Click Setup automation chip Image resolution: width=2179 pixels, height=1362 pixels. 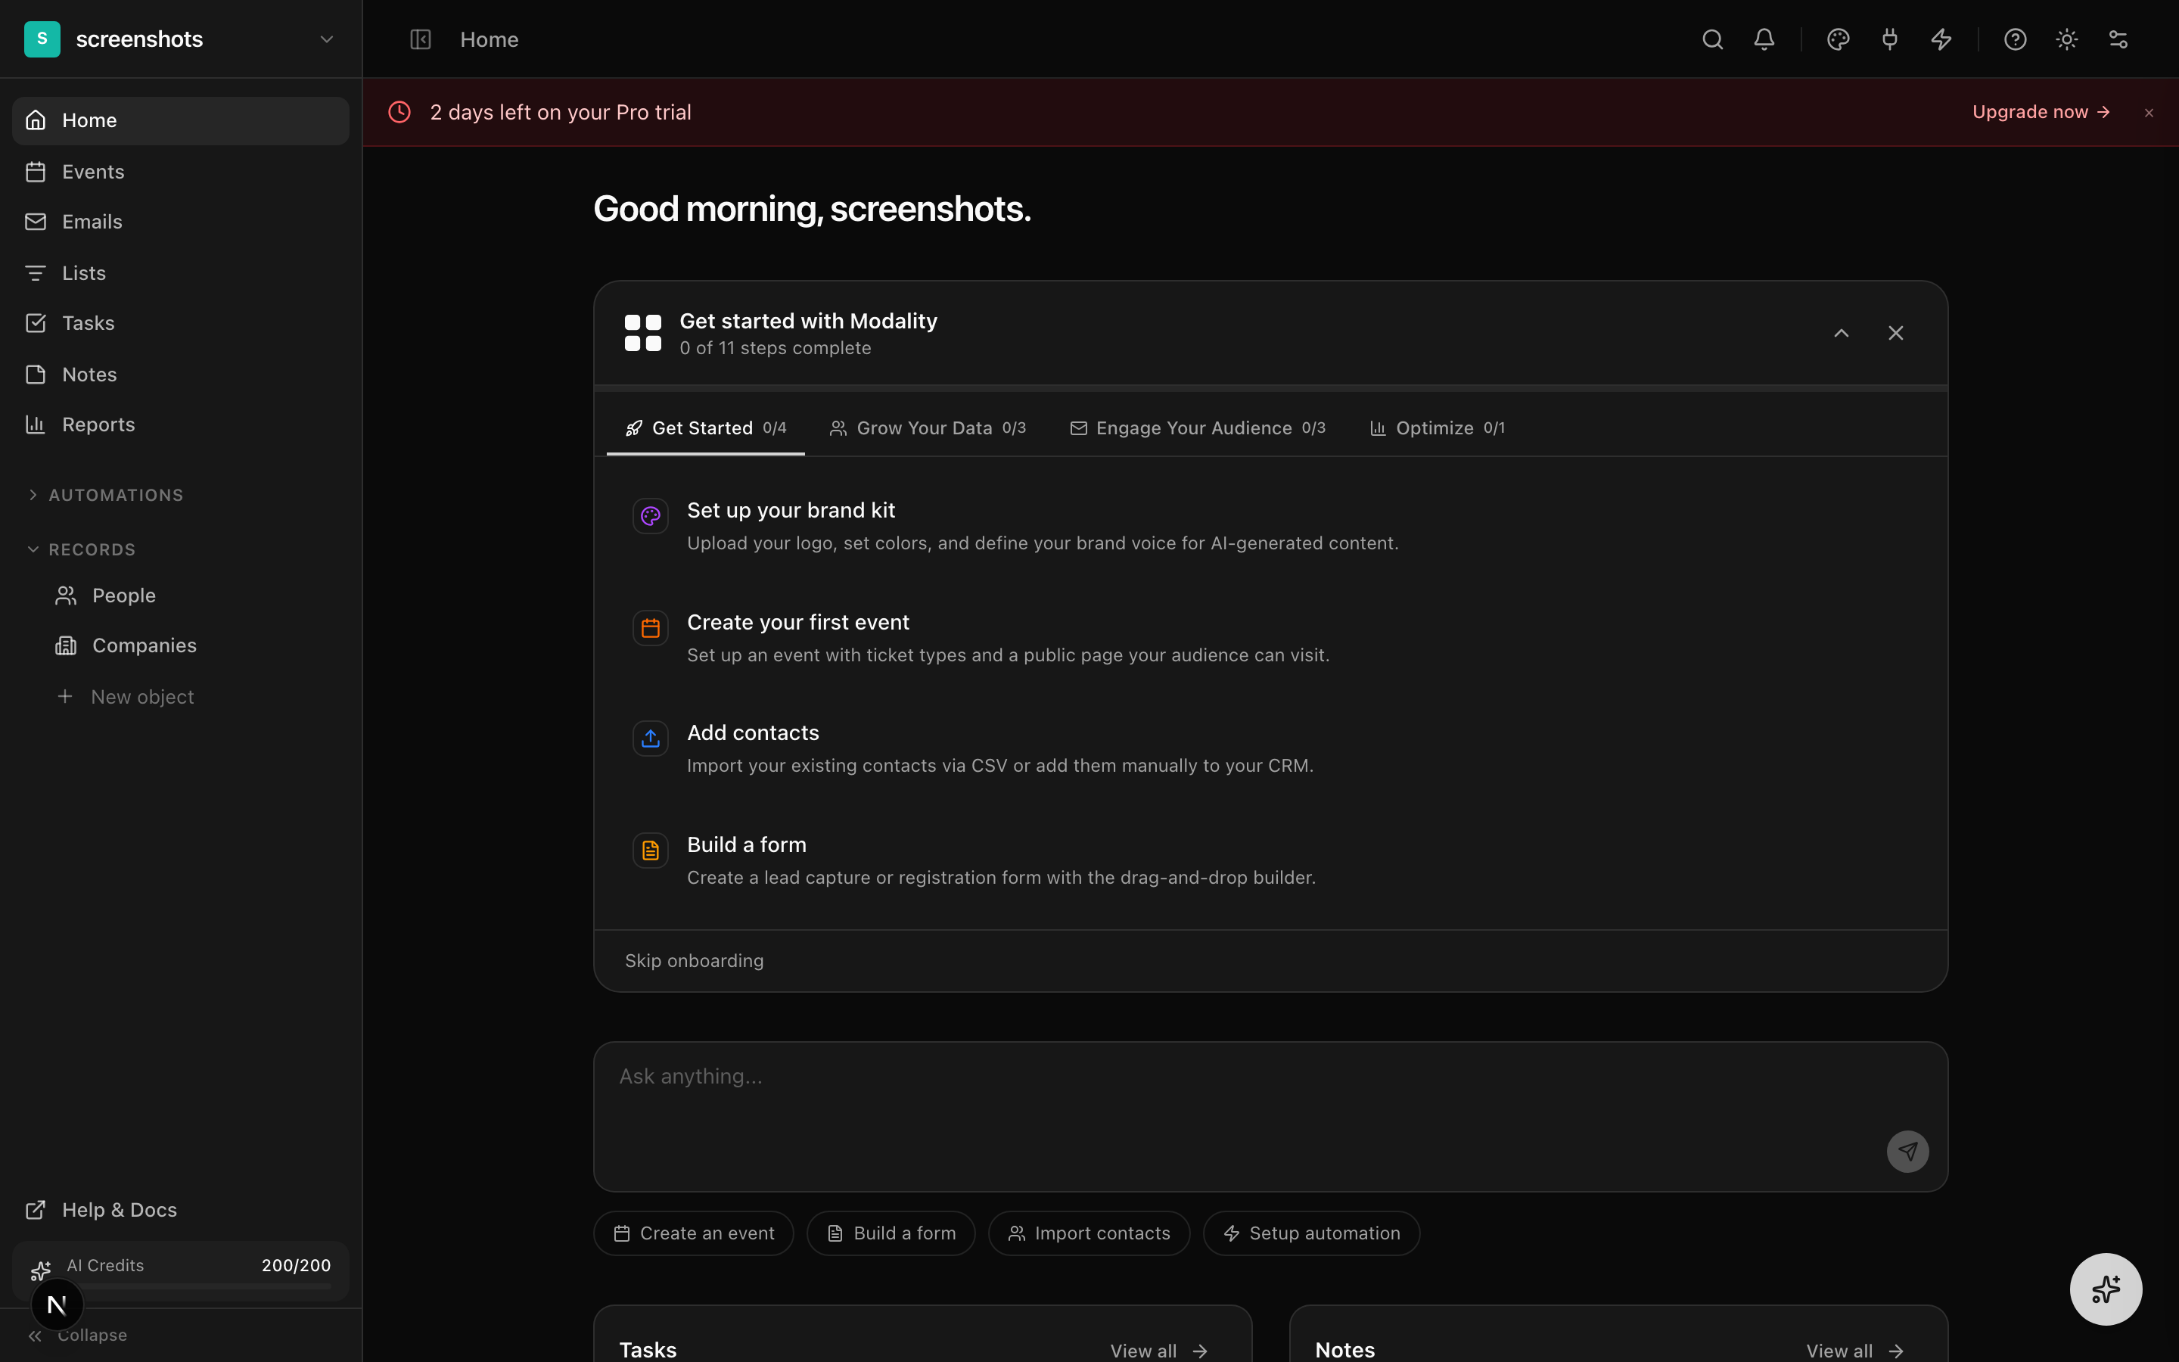coord(1311,1233)
